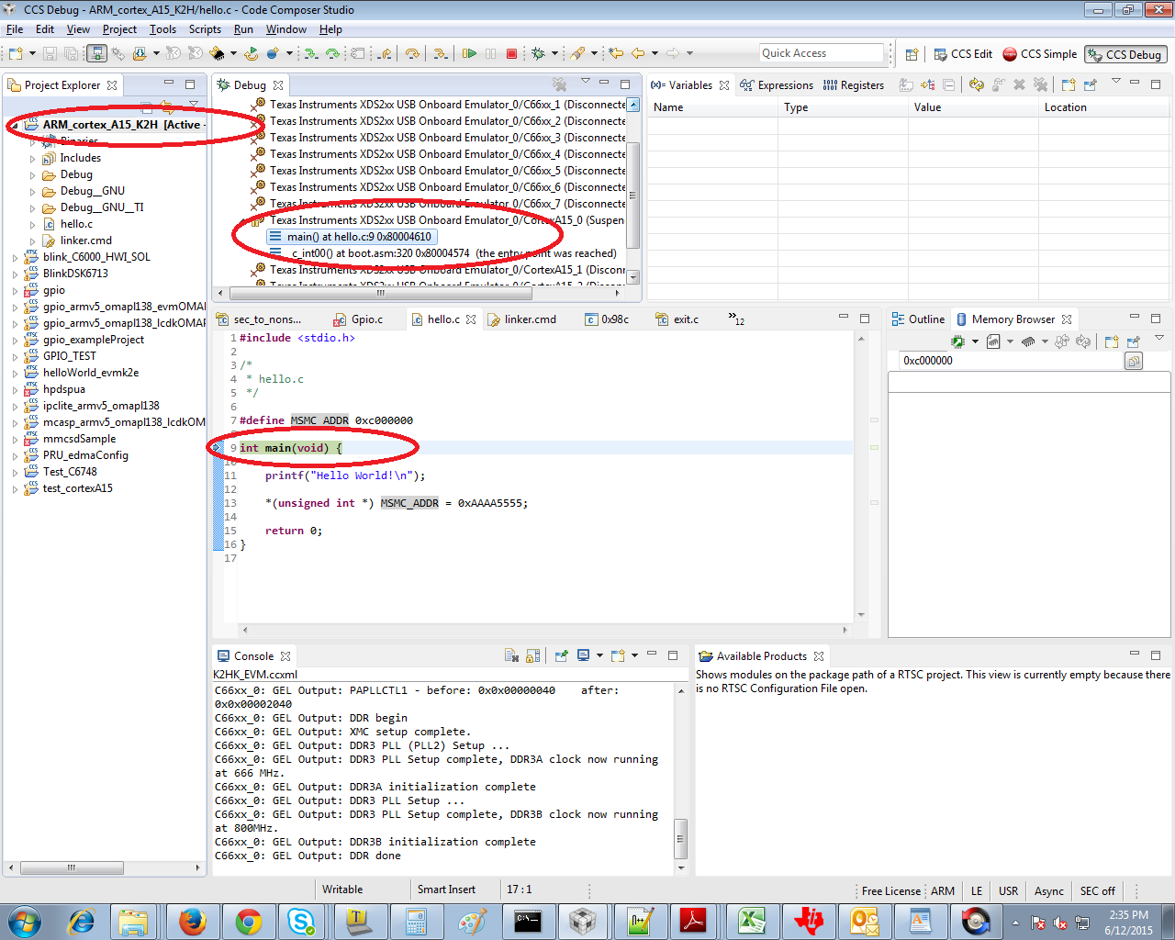Open the File menu
This screenshot has width=1175, height=940.
pyautogui.click(x=15, y=29)
